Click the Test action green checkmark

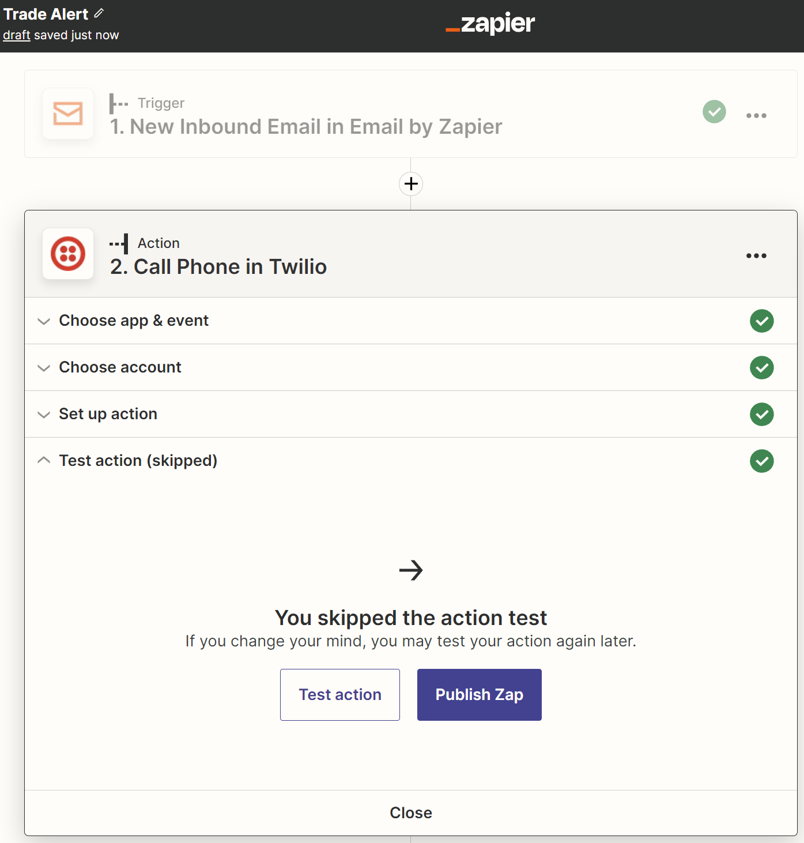762,461
